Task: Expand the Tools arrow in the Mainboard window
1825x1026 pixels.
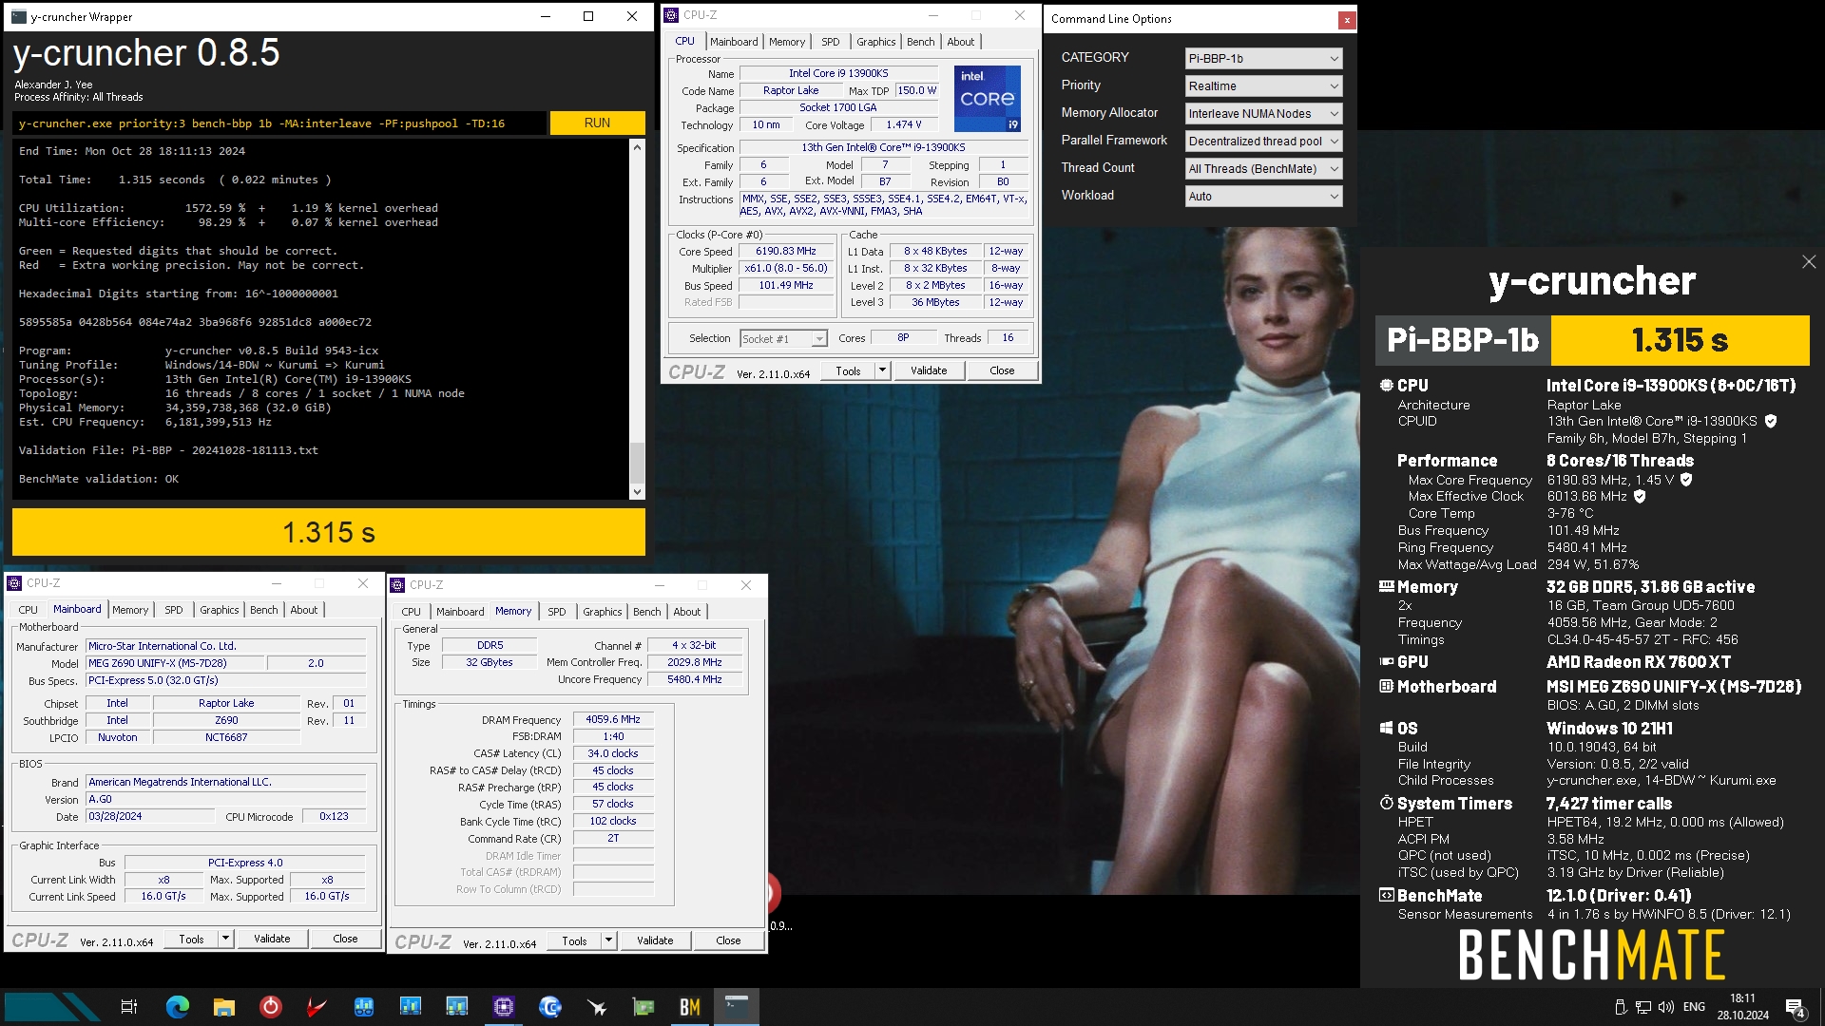Action: click(225, 939)
